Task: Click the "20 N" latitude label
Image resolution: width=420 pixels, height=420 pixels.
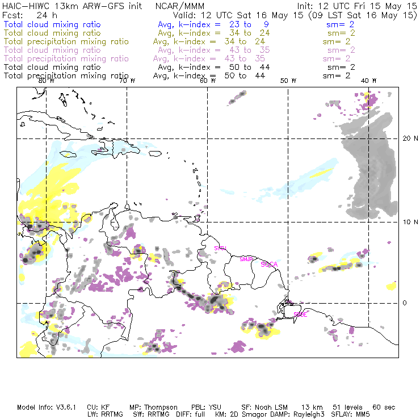Action: [x=410, y=138]
